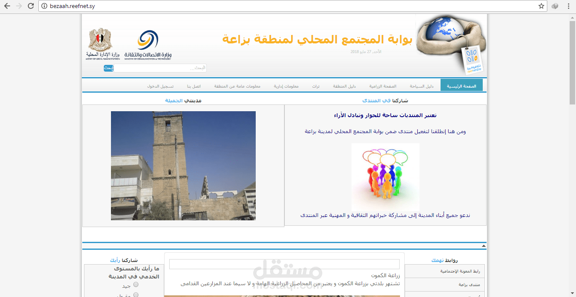View site information icon in address bar

(43, 6)
